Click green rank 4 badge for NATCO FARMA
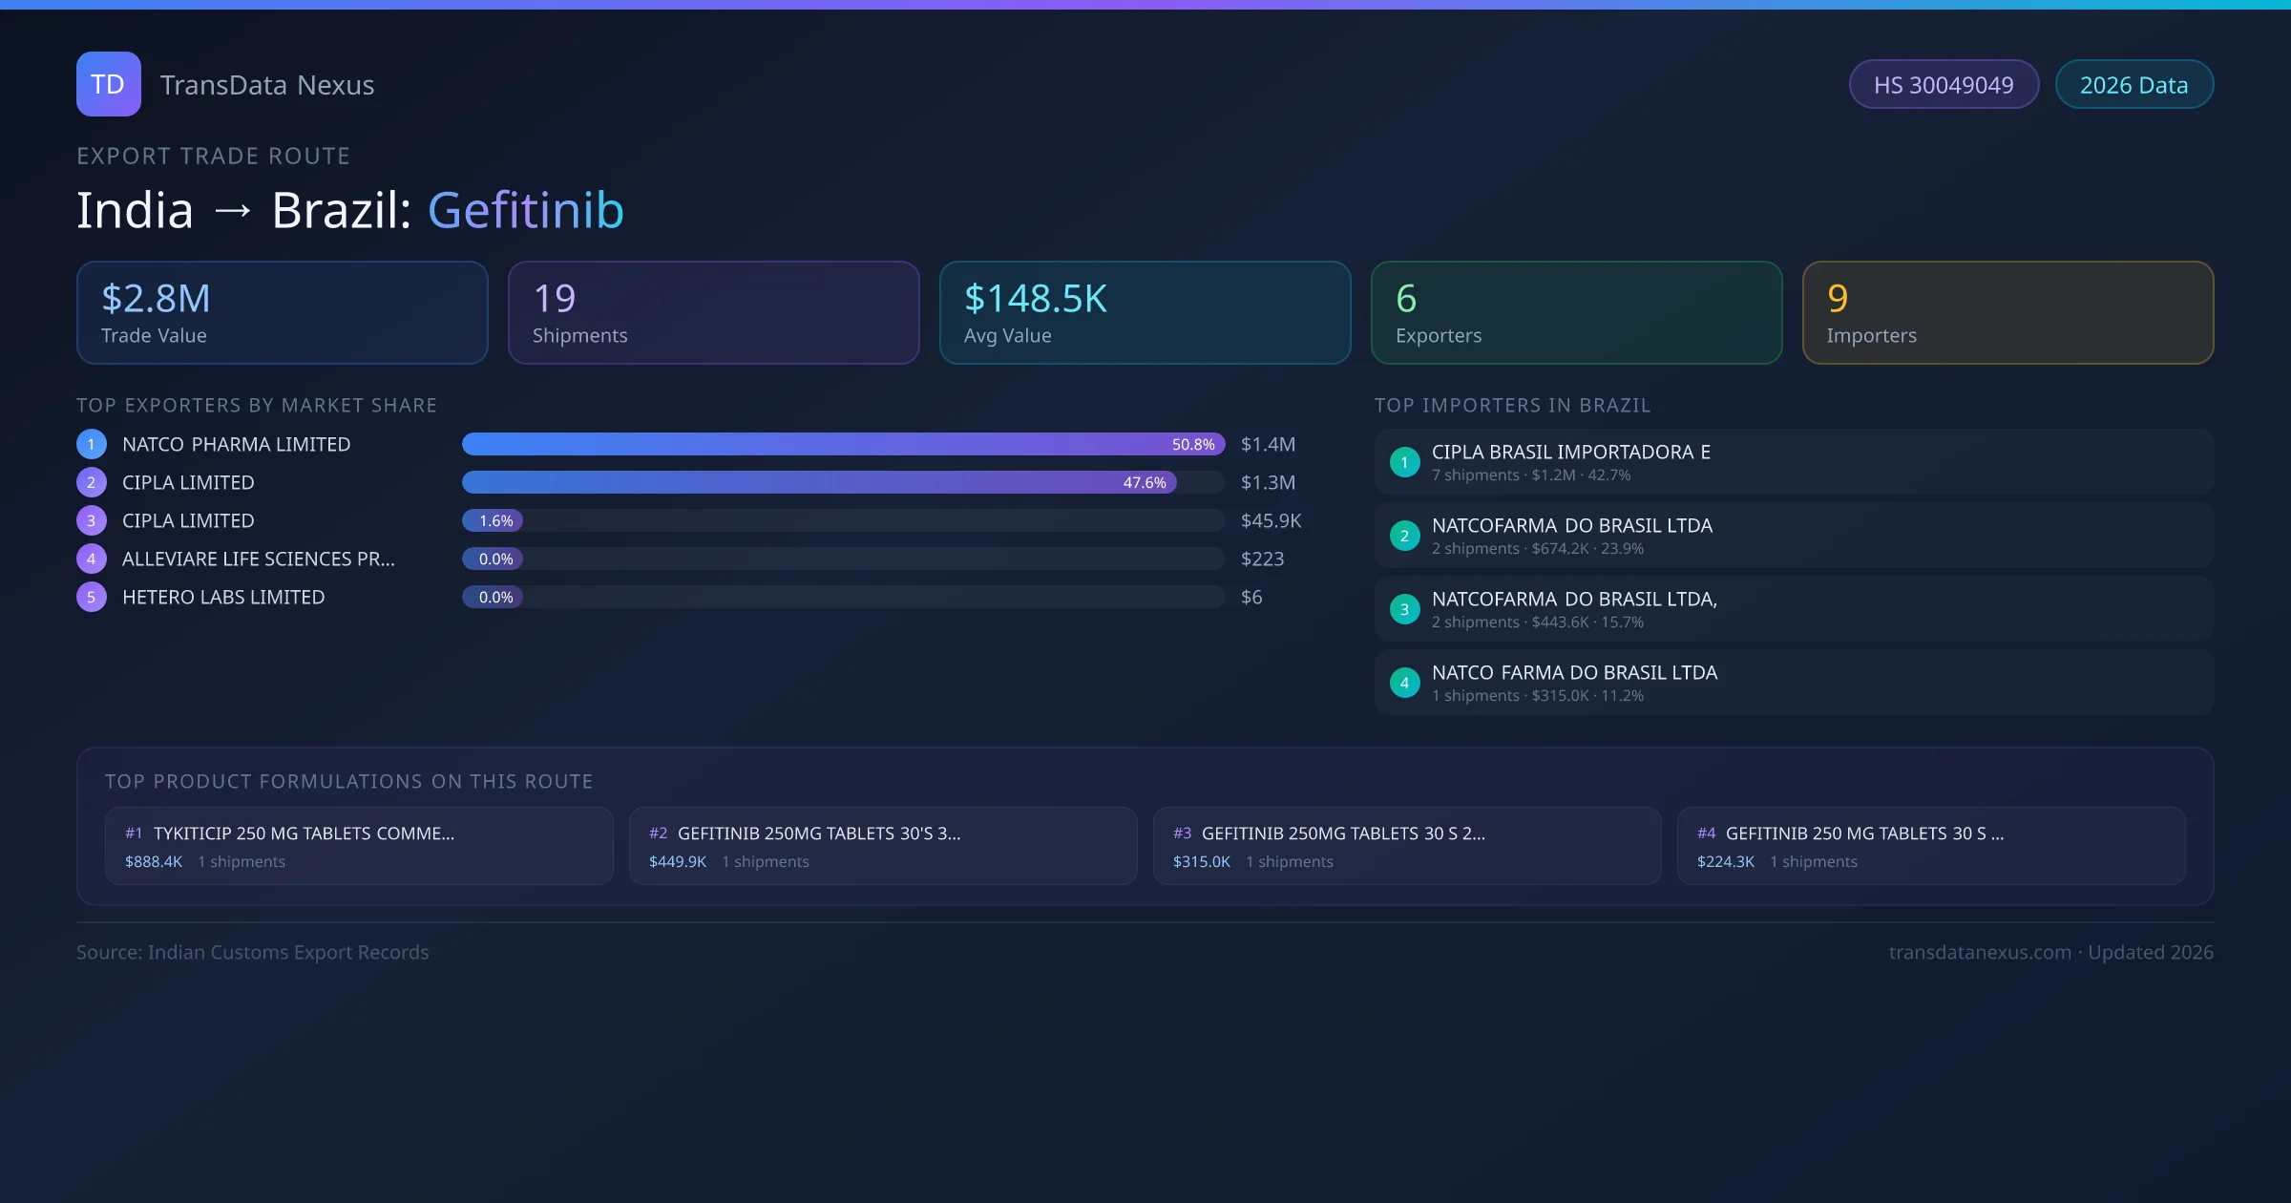This screenshot has height=1203, width=2291. coord(1404,683)
